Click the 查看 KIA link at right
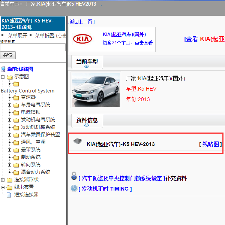Screen dimensions: 225x225 click(205, 39)
